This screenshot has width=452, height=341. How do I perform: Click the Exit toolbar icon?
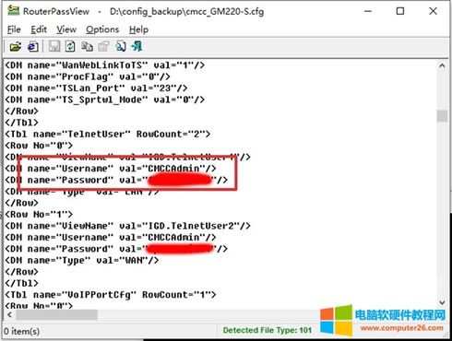click(137, 47)
